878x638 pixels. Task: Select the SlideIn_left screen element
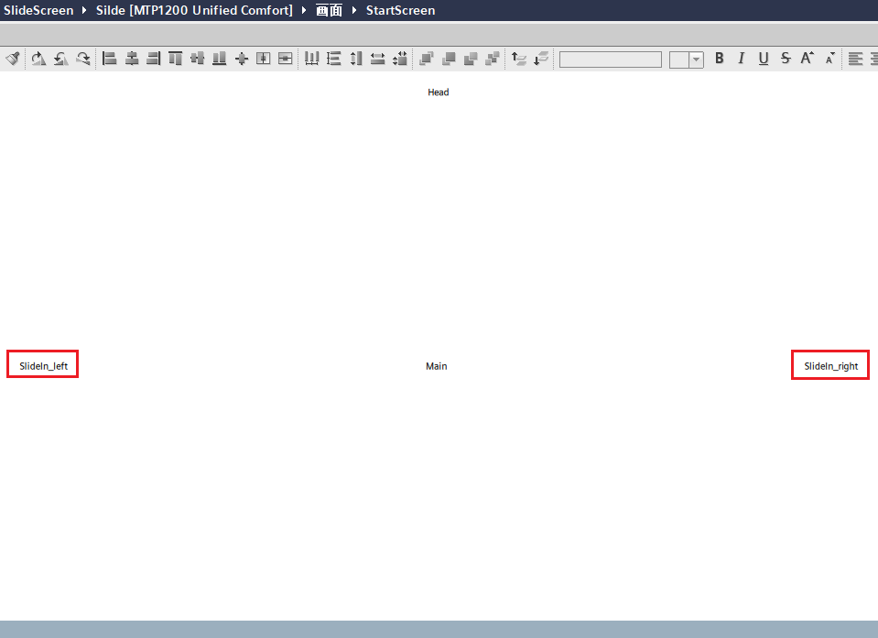[x=43, y=366]
